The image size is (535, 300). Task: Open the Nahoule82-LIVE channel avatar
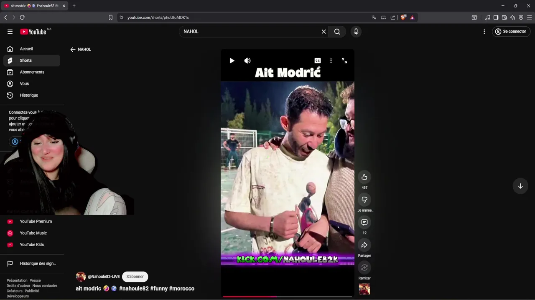pos(81,277)
